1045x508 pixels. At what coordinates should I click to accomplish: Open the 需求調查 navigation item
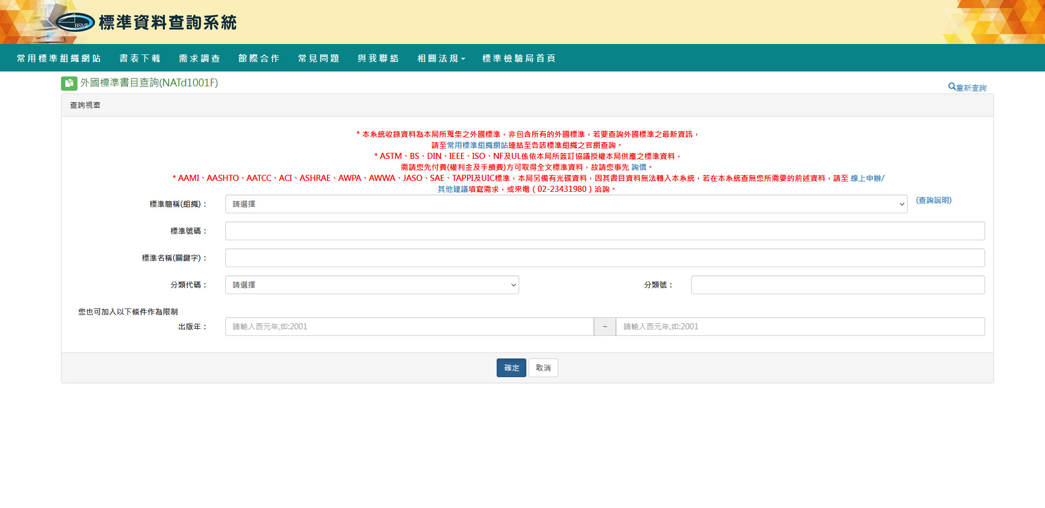pyautogui.click(x=199, y=58)
